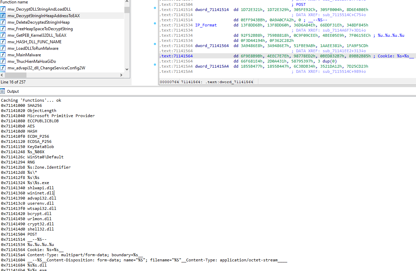Image resolution: width=416 pixels, height=271 pixels.
Task: Click the function icon beside mw_DeleteDecryptedStringInHeap
Action: coord(3,22)
